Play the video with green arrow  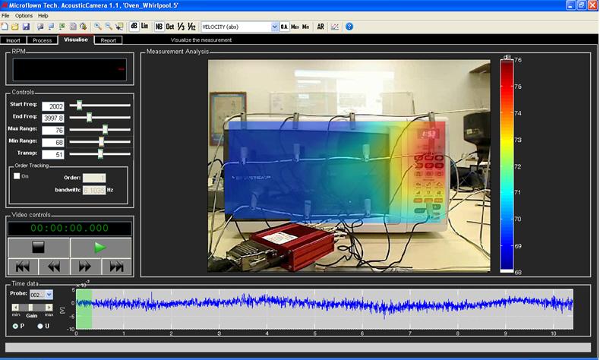click(x=101, y=248)
